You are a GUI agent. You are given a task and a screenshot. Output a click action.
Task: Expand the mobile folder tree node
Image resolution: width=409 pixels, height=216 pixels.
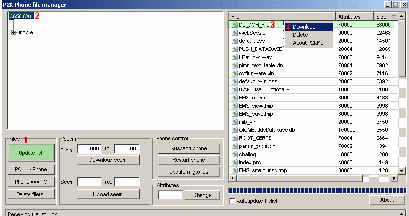(13, 32)
